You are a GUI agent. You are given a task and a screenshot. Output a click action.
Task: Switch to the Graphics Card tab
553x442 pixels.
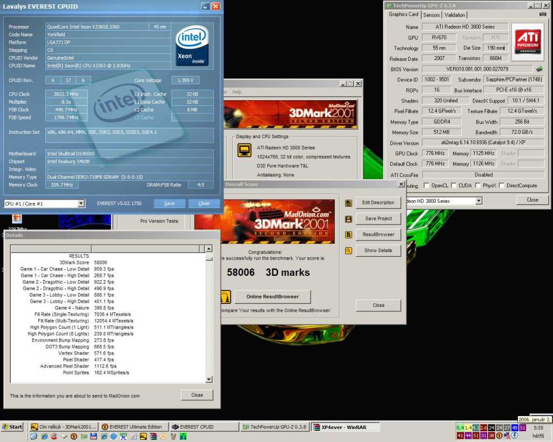(403, 15)
